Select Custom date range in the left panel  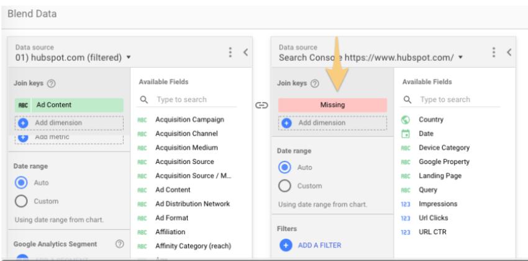pyautogui.click(x=22, y=201)
